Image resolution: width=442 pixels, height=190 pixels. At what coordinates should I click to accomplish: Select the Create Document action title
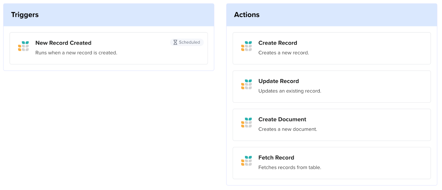point(282,119)
